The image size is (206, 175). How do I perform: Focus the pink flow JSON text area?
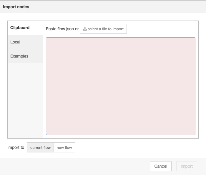click(120, 86)
